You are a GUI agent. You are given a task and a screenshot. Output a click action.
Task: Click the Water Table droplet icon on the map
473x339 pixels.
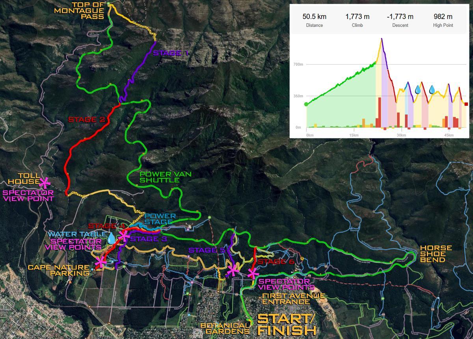(x=112, y=238)
